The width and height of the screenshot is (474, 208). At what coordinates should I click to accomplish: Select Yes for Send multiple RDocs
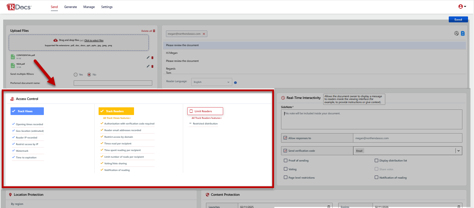(75, 74)
